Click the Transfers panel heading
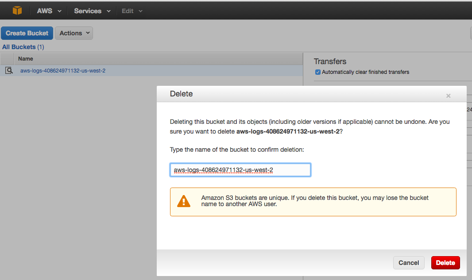This screenshot has height=280, width=472. tap(330, 61)
